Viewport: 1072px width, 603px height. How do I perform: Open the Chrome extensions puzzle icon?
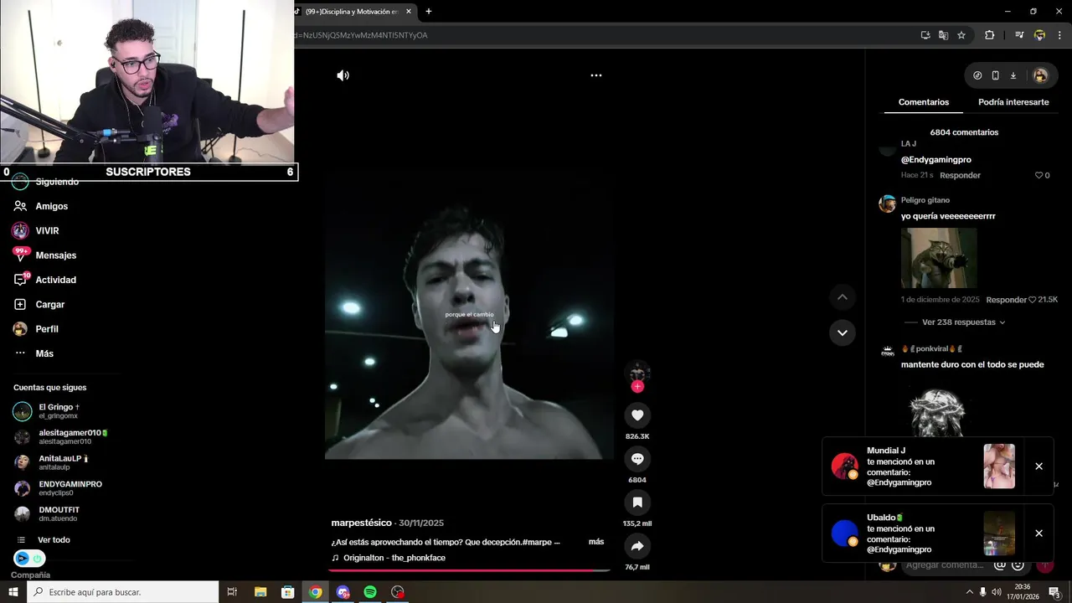tap(990, 35)
